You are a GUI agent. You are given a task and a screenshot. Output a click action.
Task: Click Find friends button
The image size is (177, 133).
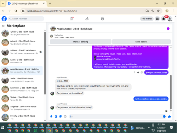(x=147, y=19)
